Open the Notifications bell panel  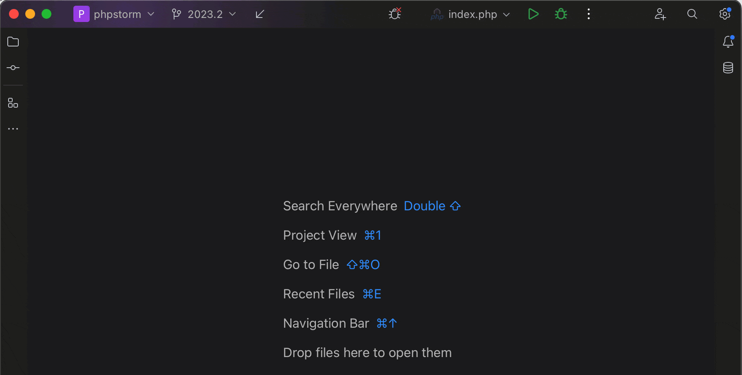pyautogui.click(x=728, y=42)
